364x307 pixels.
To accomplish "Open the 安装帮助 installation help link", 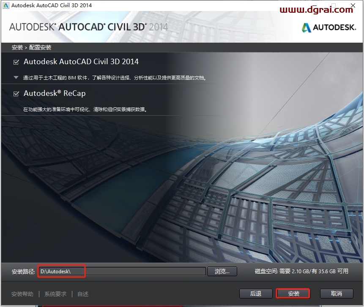I will [x=22, y=294].
